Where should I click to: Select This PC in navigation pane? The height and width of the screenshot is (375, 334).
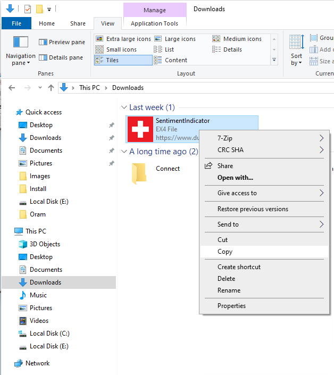(30, 231)
